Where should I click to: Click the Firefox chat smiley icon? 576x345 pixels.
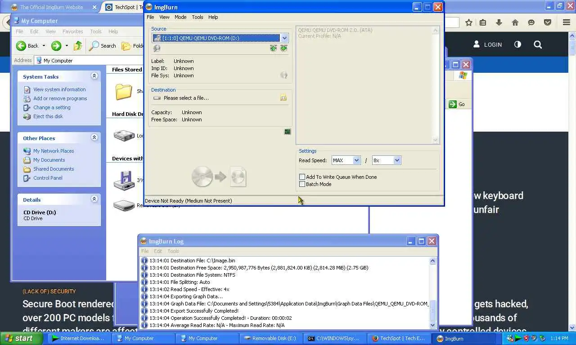click(x=531, y=22)
